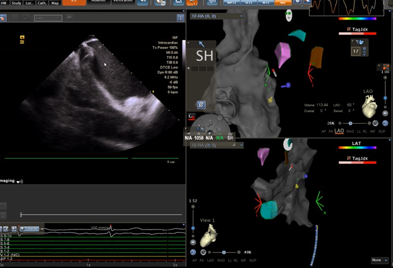Click round chevron button under 1.52 slider
The height and width of the screenshot is (268, 393).
193,242
